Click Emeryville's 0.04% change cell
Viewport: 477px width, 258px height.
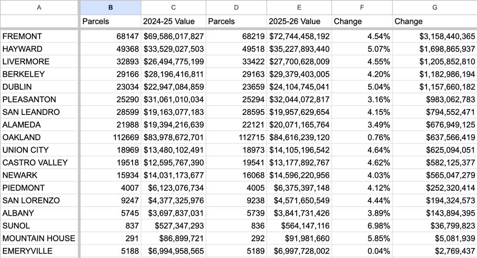coord(362,251)
